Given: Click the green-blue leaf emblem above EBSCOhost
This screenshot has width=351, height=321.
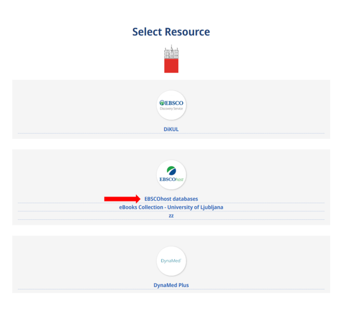Looking at the screenshot, I should (x=171, y=171).
